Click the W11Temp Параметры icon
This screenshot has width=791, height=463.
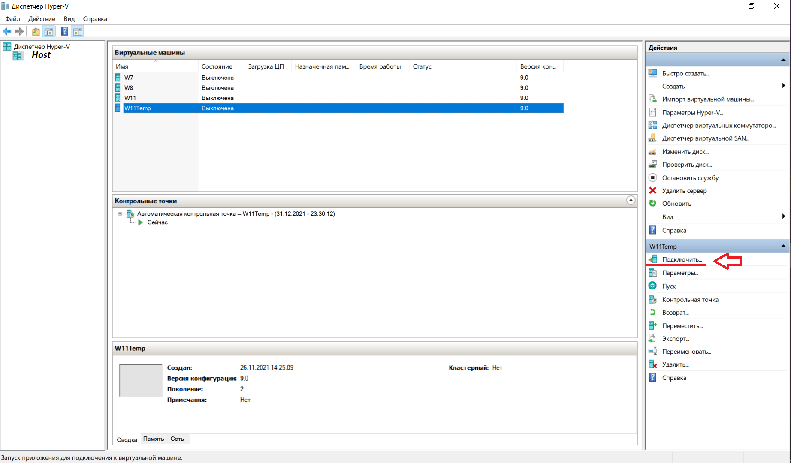[653, 273]
